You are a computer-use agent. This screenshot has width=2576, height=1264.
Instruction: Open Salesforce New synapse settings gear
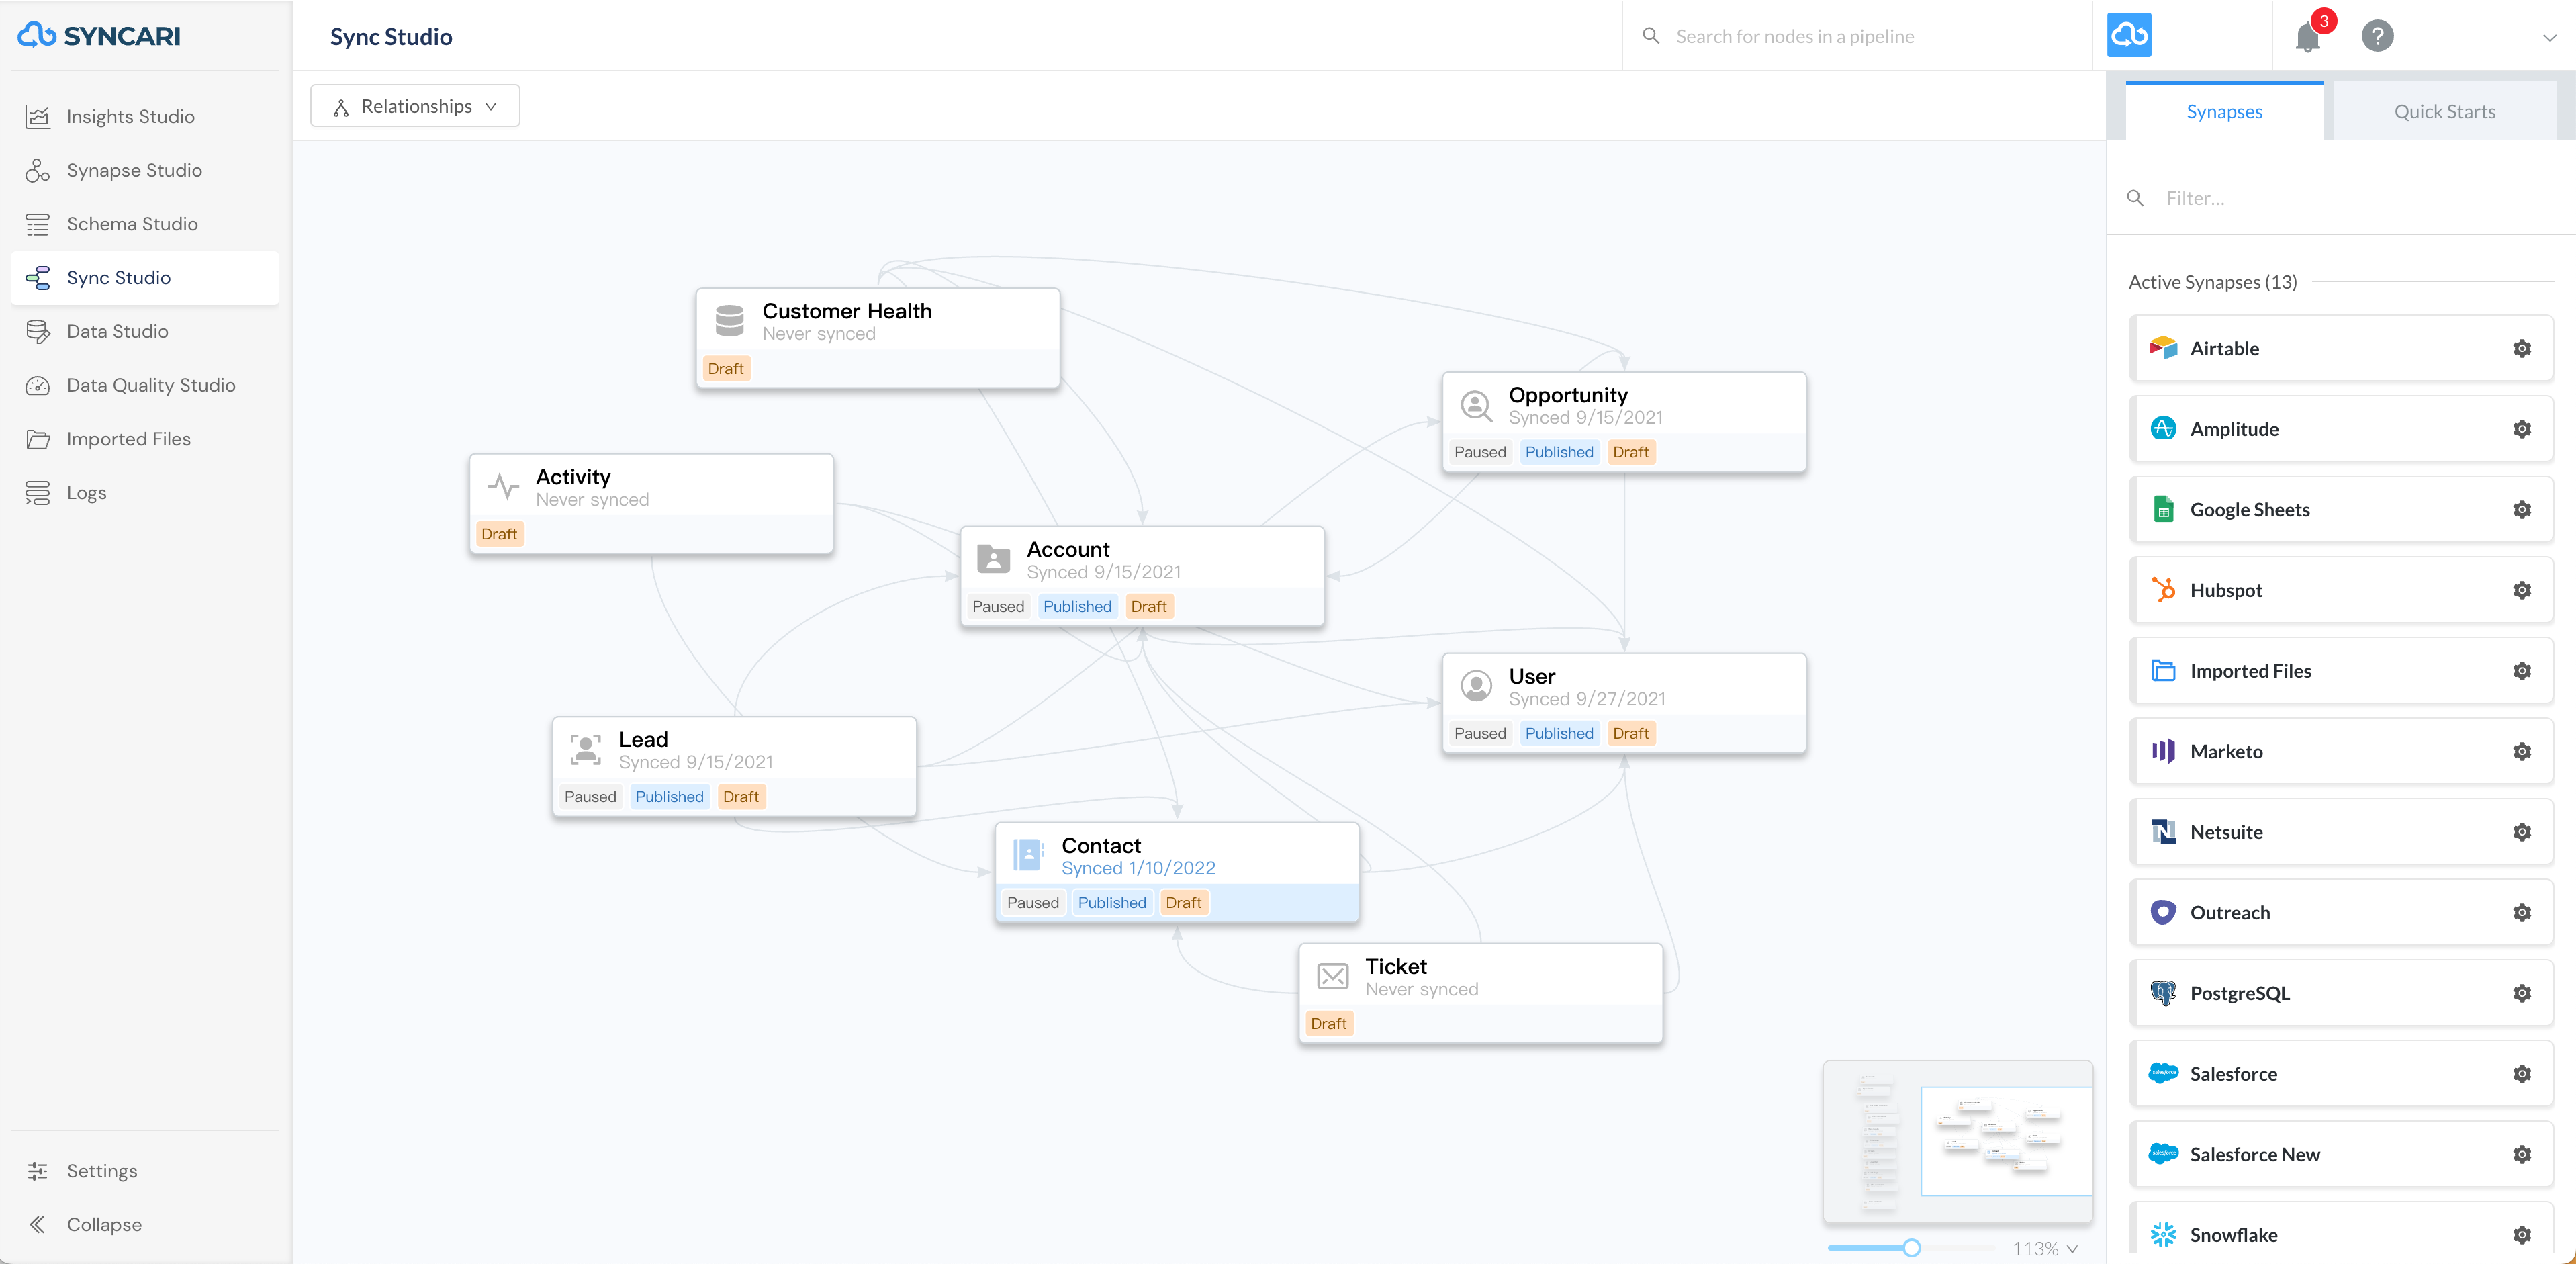[2522, 1155]
